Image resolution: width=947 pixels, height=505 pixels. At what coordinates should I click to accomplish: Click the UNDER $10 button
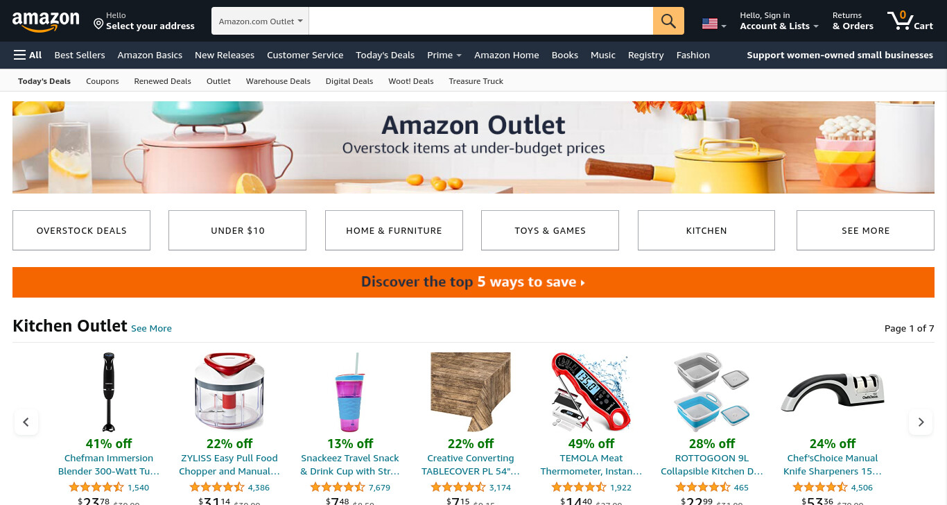237,230
